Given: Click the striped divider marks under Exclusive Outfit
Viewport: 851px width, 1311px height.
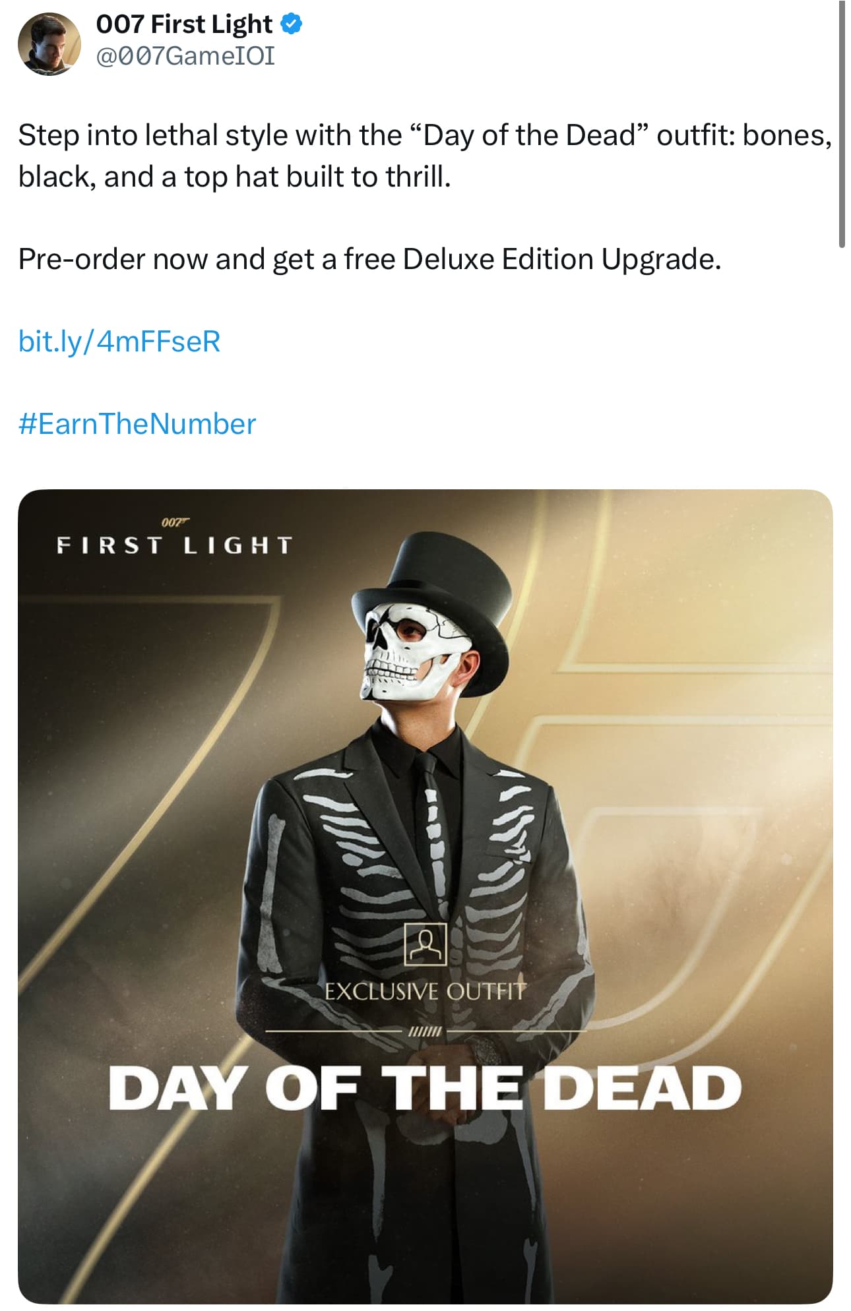Looking at the screenshot, I should click(x=425, y=1030).
